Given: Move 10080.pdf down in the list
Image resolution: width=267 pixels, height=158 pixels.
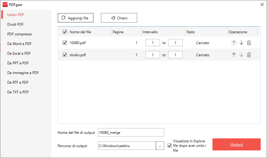Looking at the screenshot, I should coord(241,43).
